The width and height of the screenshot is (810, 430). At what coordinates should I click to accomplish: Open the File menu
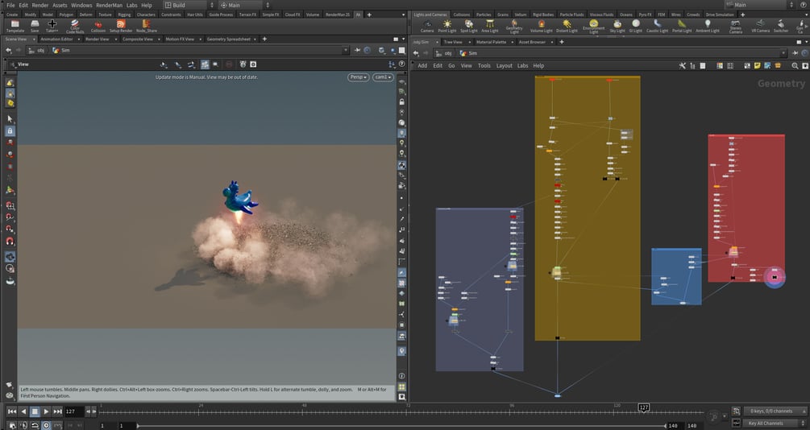10,5
